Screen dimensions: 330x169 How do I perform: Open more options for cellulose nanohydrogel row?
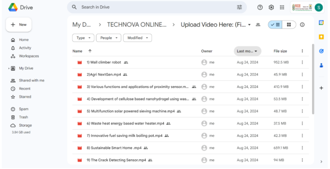302,99
